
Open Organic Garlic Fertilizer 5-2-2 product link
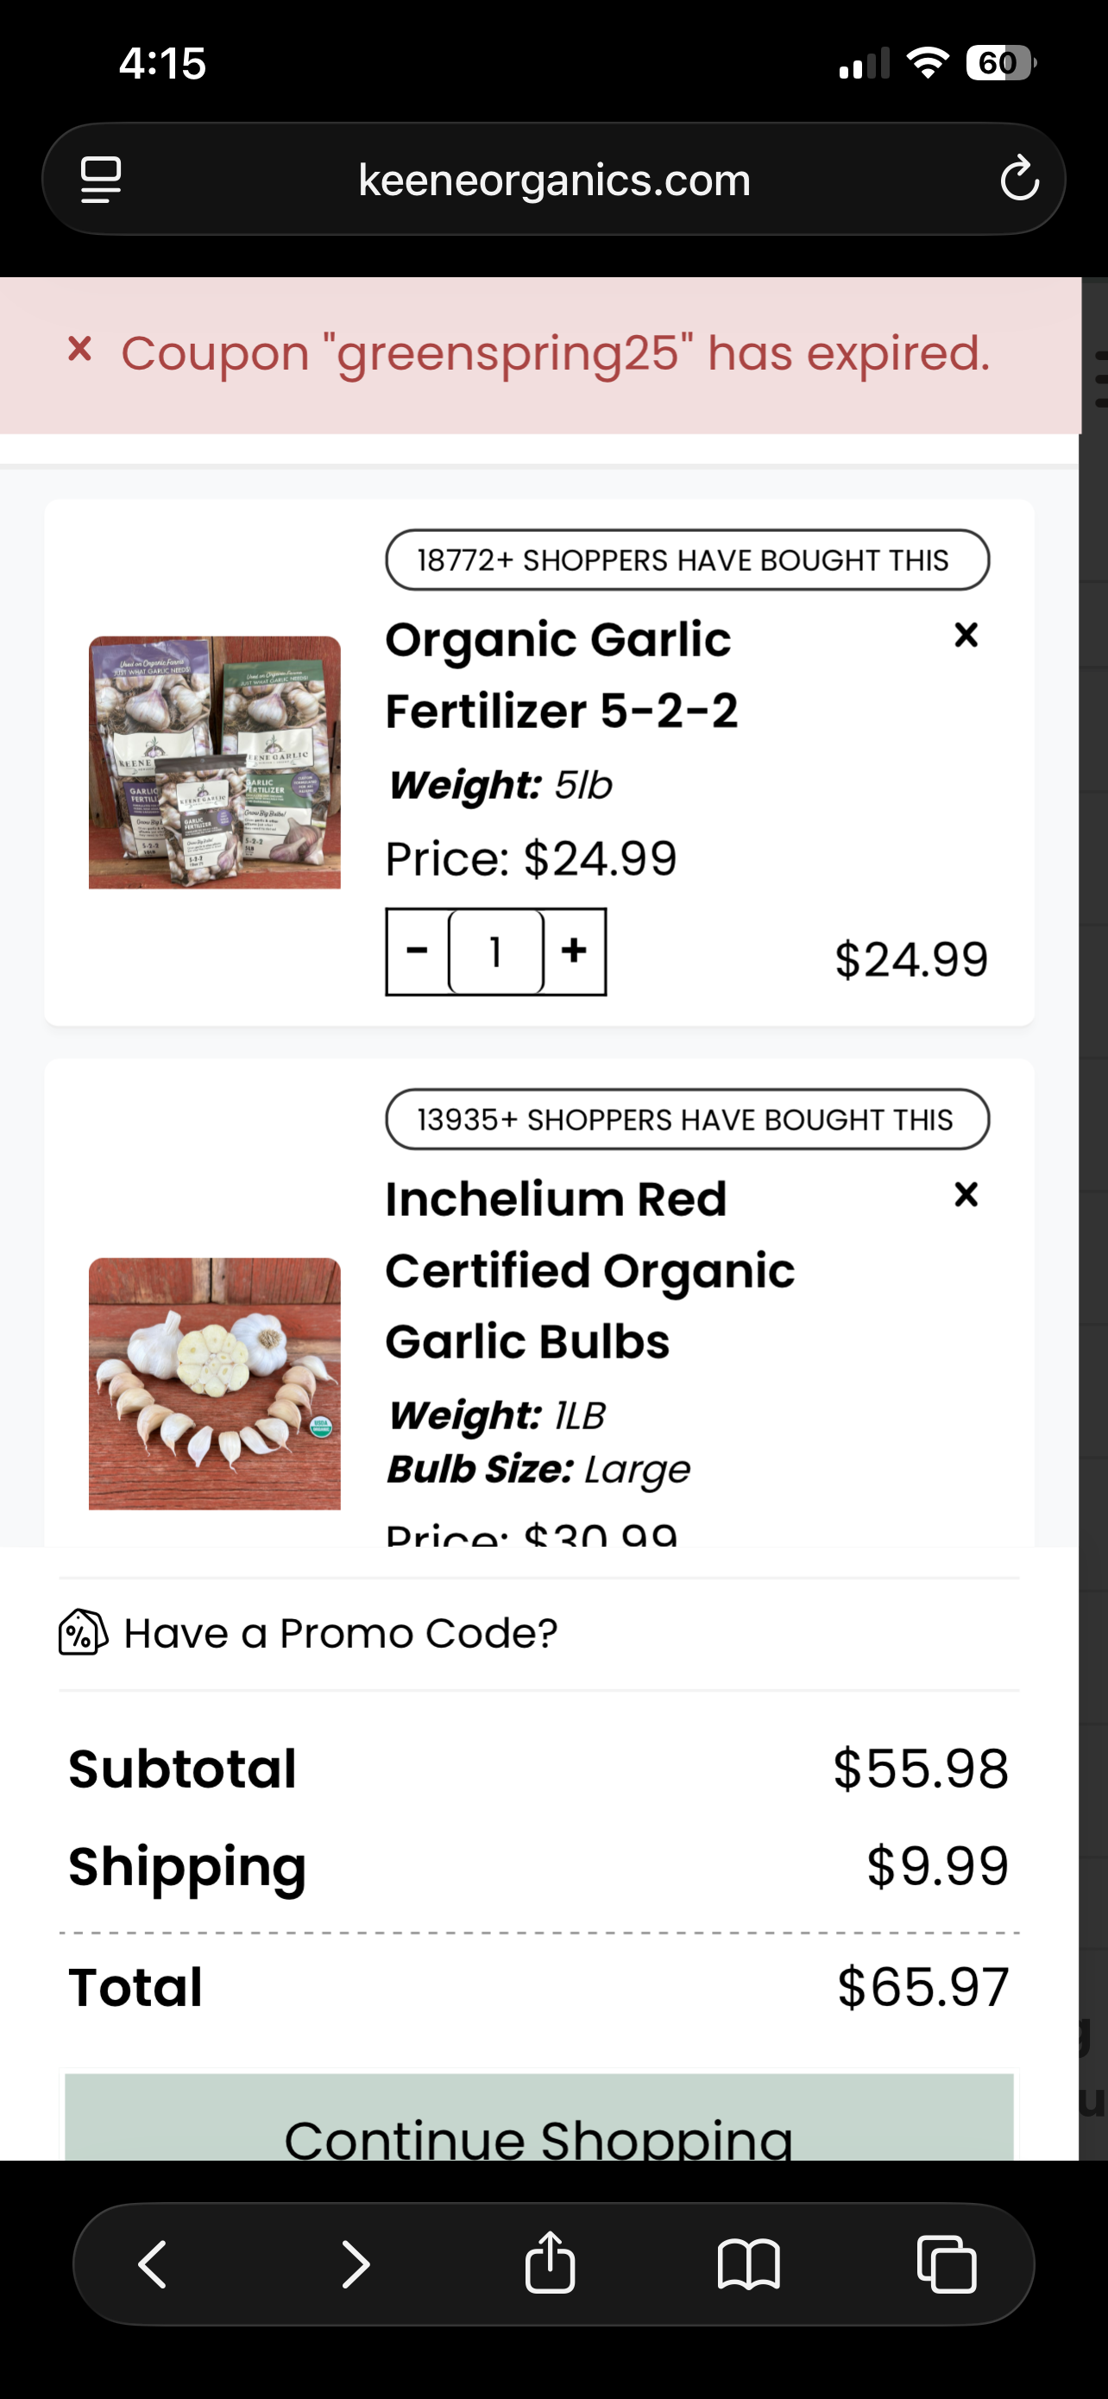point(561,674)
